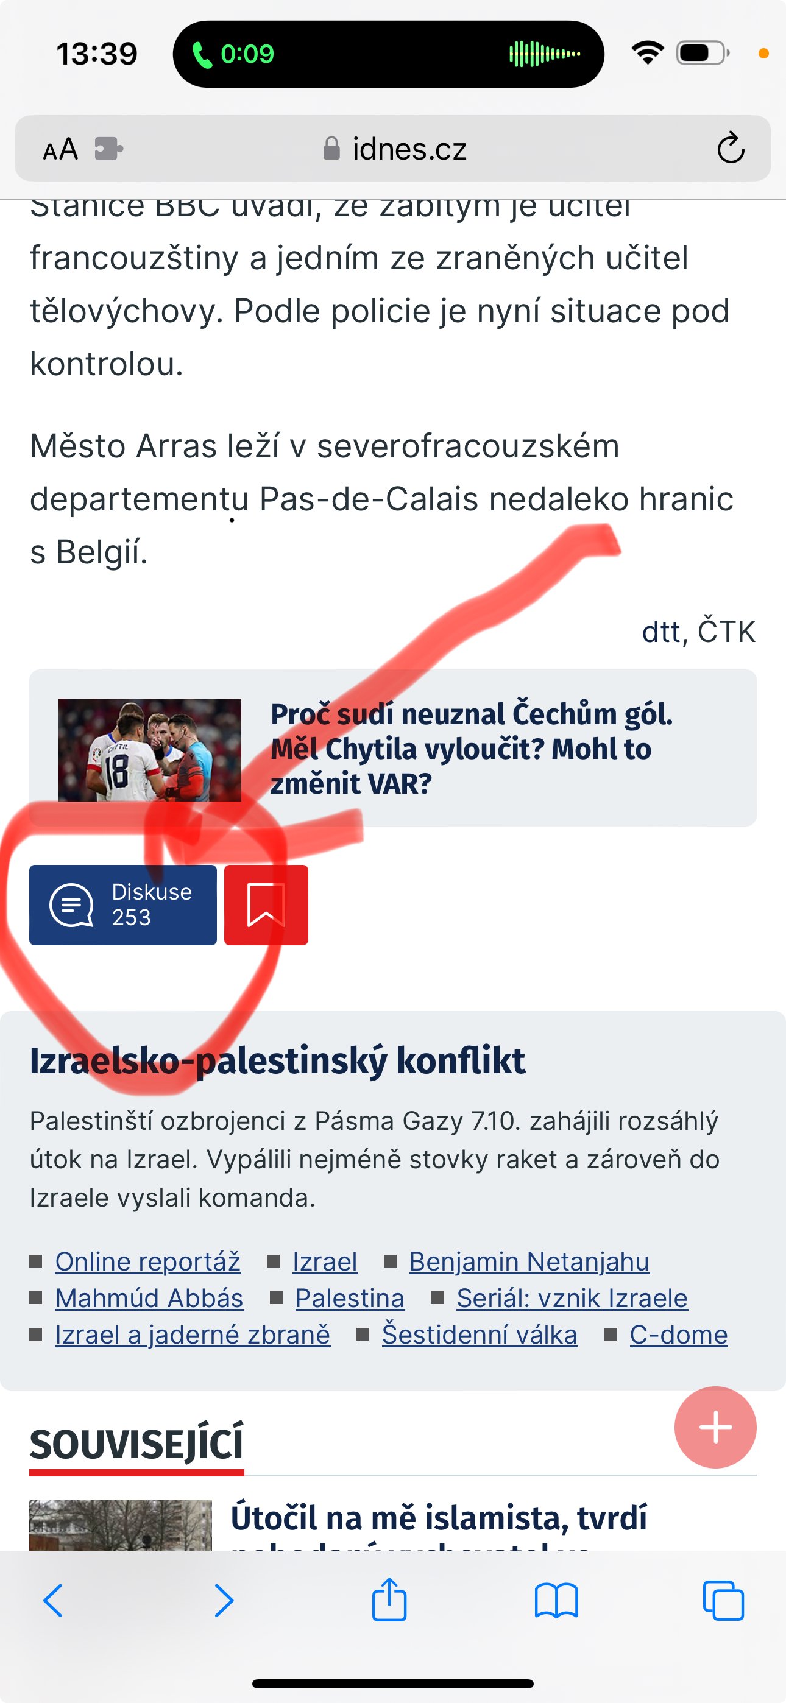This screenshot has width=786, height=1703.
Task: Open the Palestina topic link
Action: point(349,1298)
